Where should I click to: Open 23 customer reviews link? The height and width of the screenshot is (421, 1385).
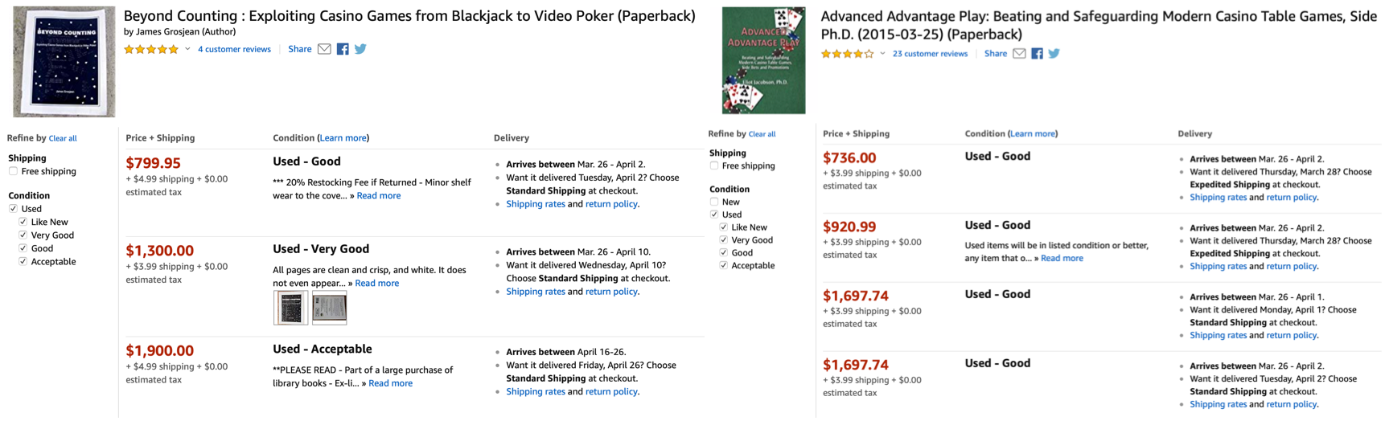(x=930, y=54)
